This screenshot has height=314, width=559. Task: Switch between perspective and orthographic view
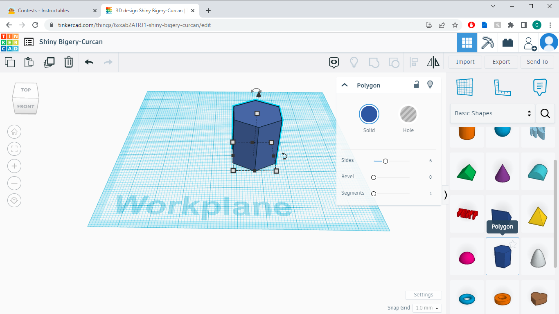click(x=14, y=200)
